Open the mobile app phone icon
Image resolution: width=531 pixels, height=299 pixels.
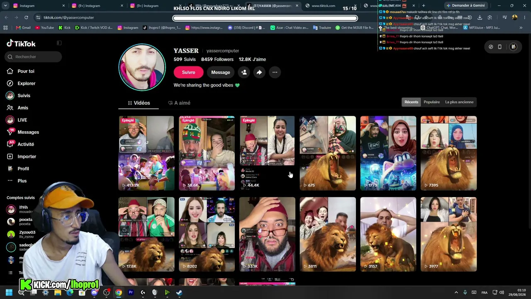tap(500, 47)
